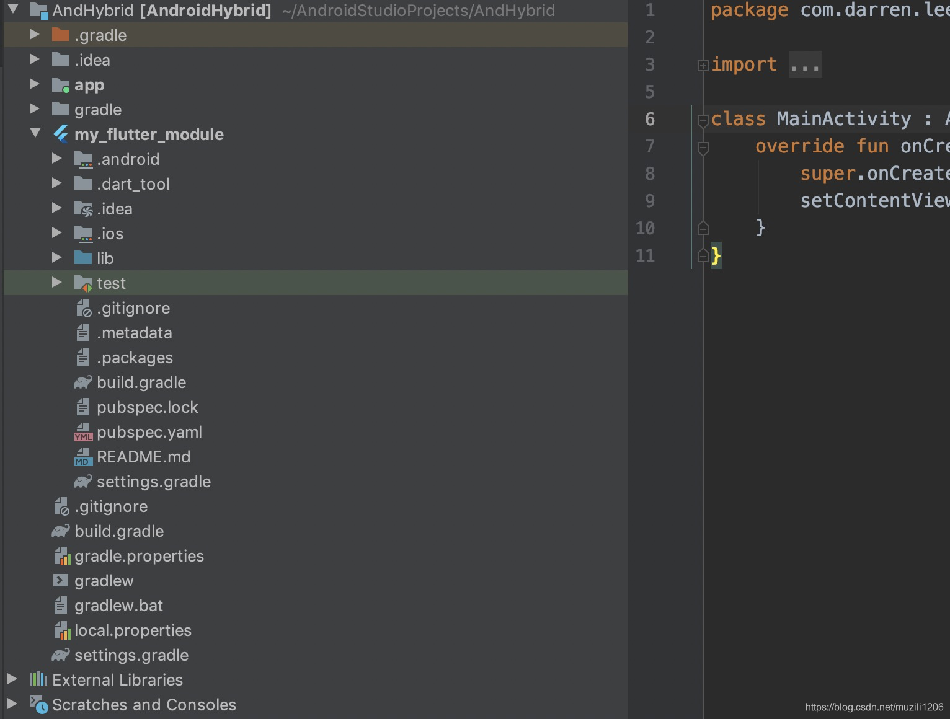The image size is (950, 719).
Task: Click the Flutter logo icon of my_flutter_module
Action: (61, 134)
